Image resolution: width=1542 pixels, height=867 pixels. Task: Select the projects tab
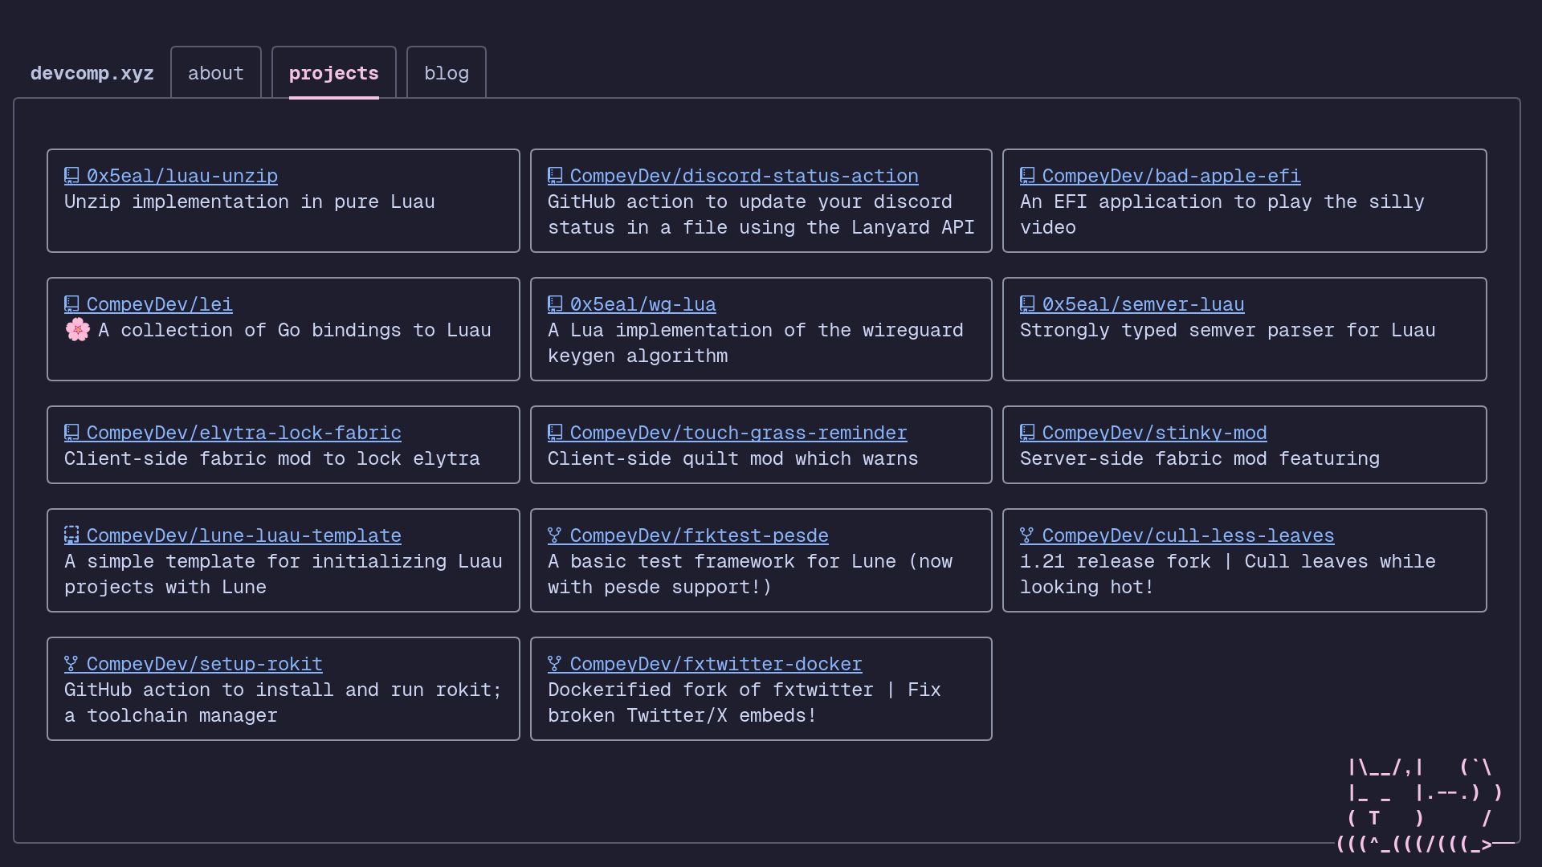pos(334,73)
